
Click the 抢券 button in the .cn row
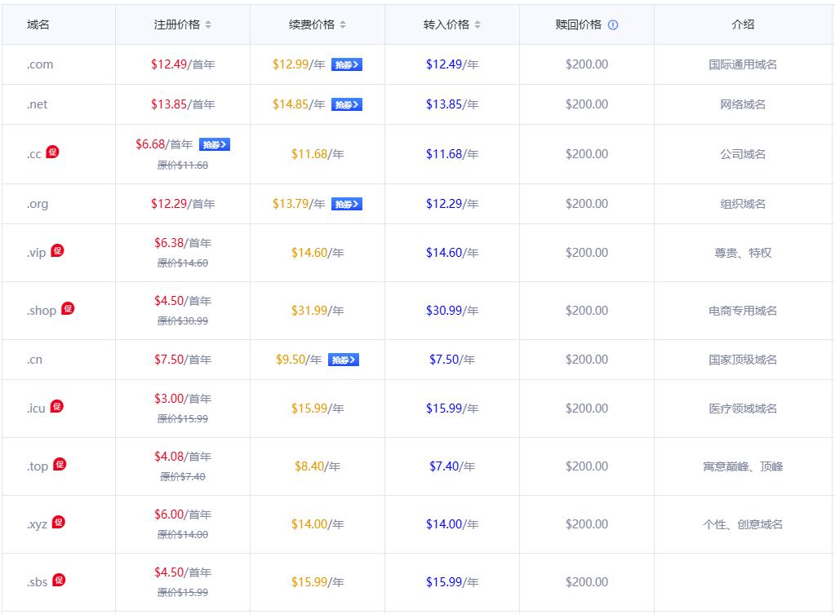click(344, 360)
